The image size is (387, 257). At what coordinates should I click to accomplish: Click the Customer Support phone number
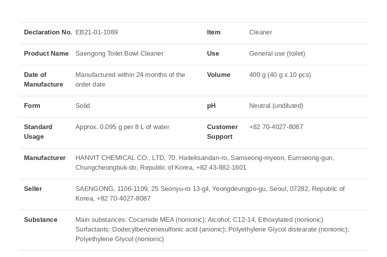276,127
